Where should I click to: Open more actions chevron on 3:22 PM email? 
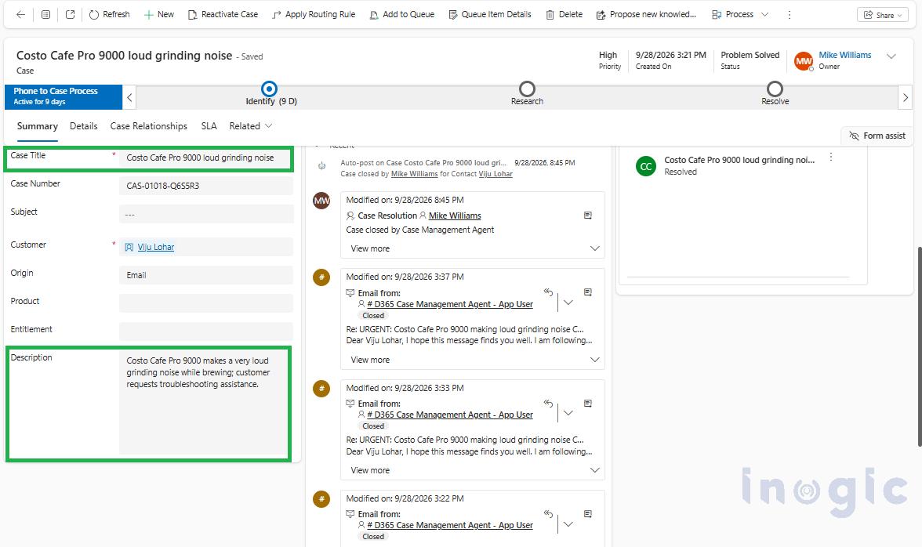(x=568, y=524)
